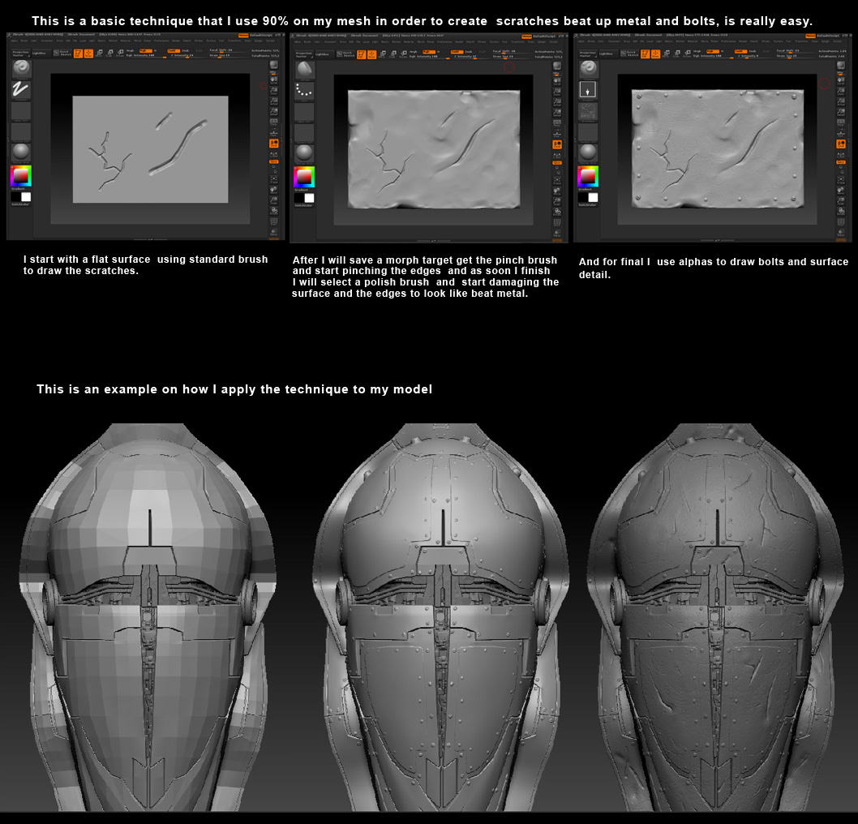Image resolution: width=858 pixels, height=824 pixels.
Task: Start Quick Sketch in first ZBrush window
Action: [62, 53]
